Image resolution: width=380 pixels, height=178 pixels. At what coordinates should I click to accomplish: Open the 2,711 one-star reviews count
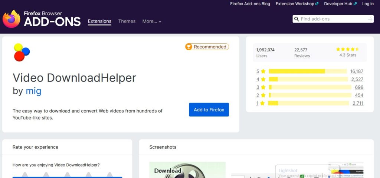[x=358, y=103]
